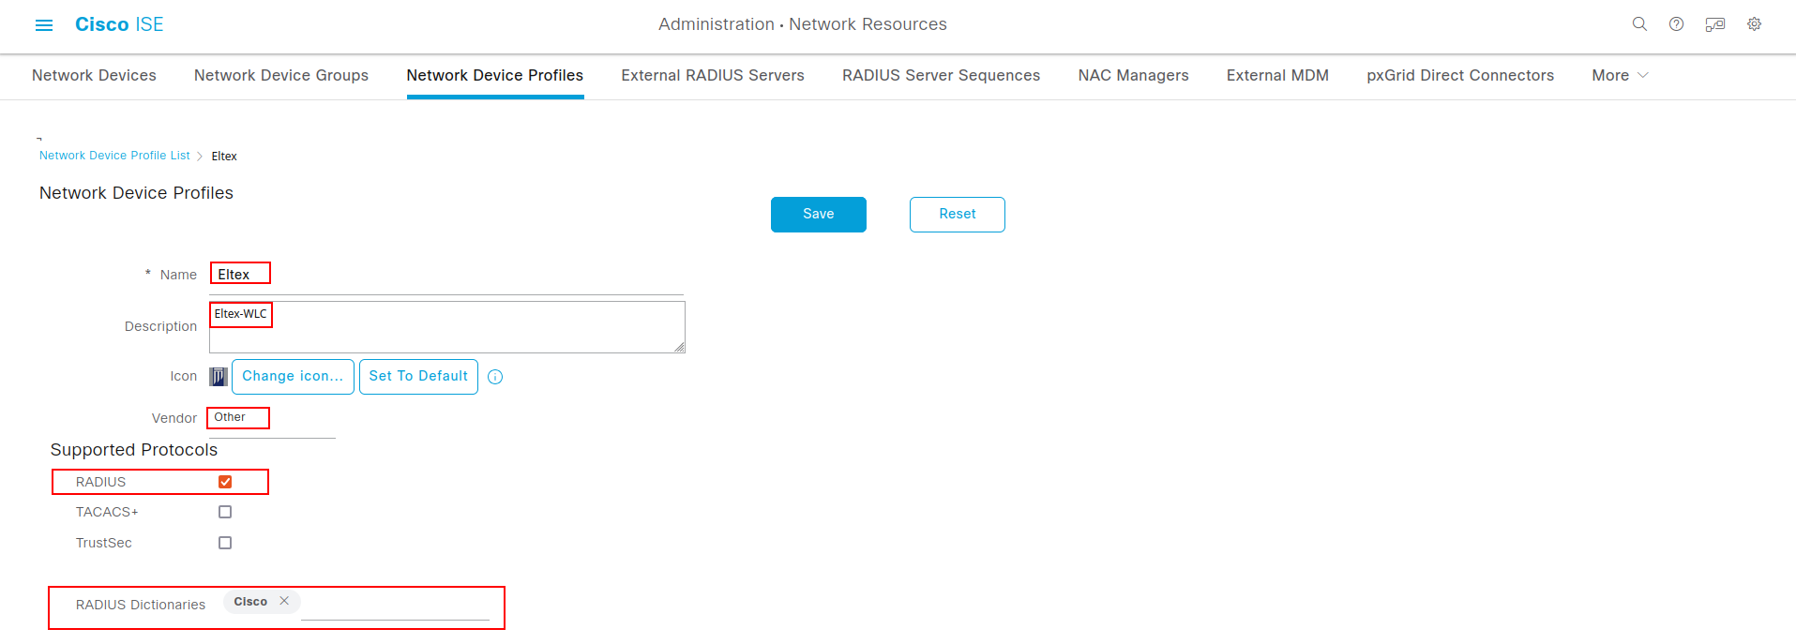
Task: Open the RADIUS Dictionaries selection field
Action: tap(395, 605)
